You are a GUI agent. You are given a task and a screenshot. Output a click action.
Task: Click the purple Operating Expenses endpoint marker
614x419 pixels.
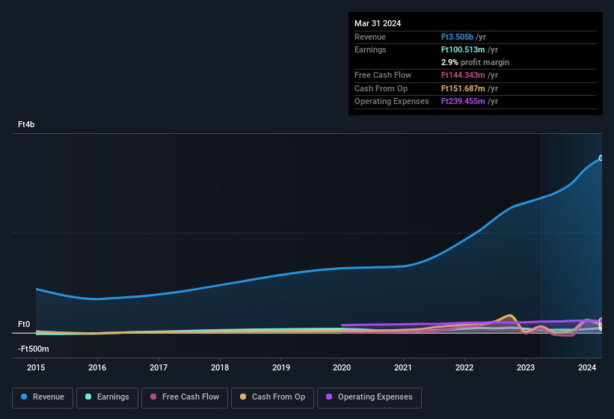[x=601, y=321]
